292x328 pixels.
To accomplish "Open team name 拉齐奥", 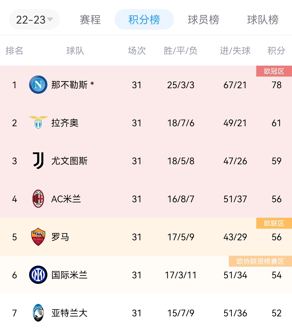I will (65, 123).
